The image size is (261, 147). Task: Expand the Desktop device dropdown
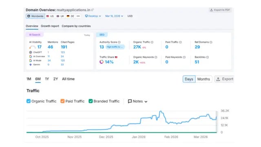pyautogui.click(x=93, y=16)
